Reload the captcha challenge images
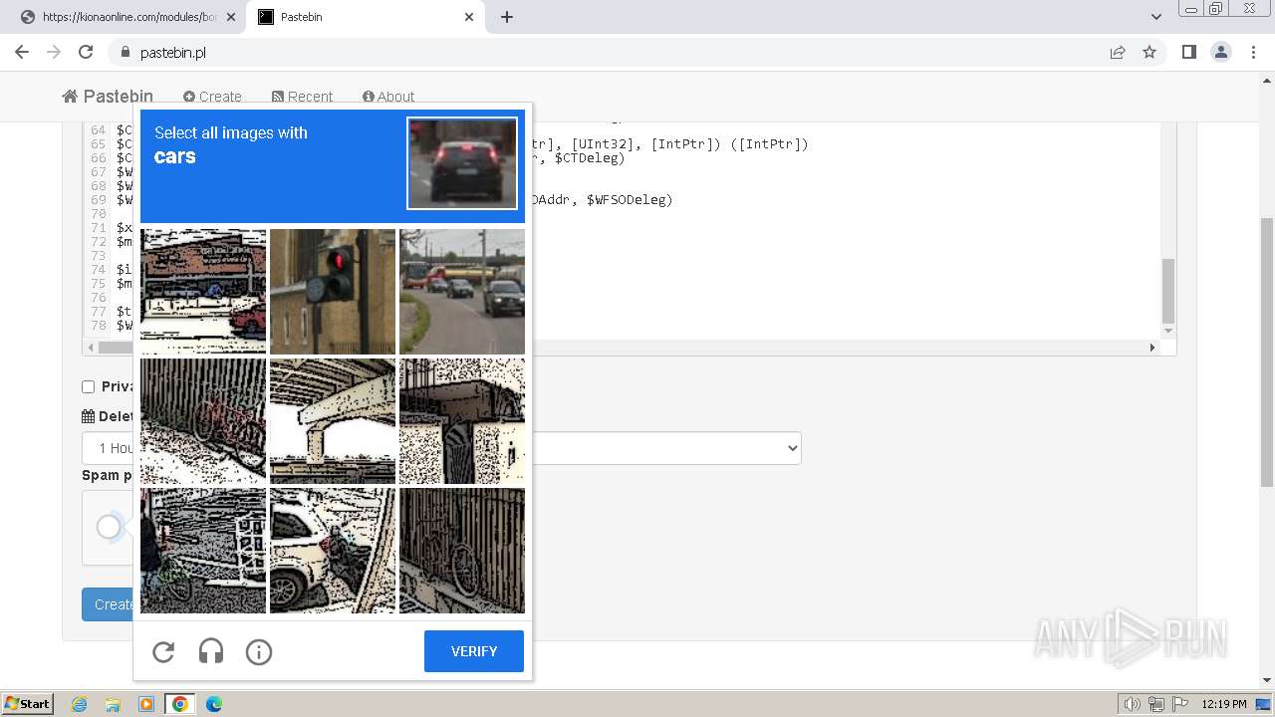 point(163,652)
